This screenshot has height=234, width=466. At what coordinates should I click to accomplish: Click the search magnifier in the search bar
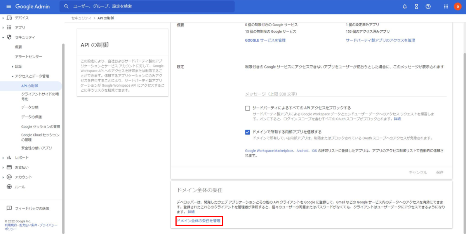[x=66, y=6]
